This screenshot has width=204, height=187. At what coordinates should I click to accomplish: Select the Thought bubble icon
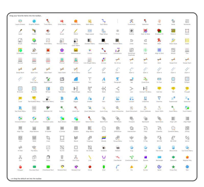[x=187, y=89]
